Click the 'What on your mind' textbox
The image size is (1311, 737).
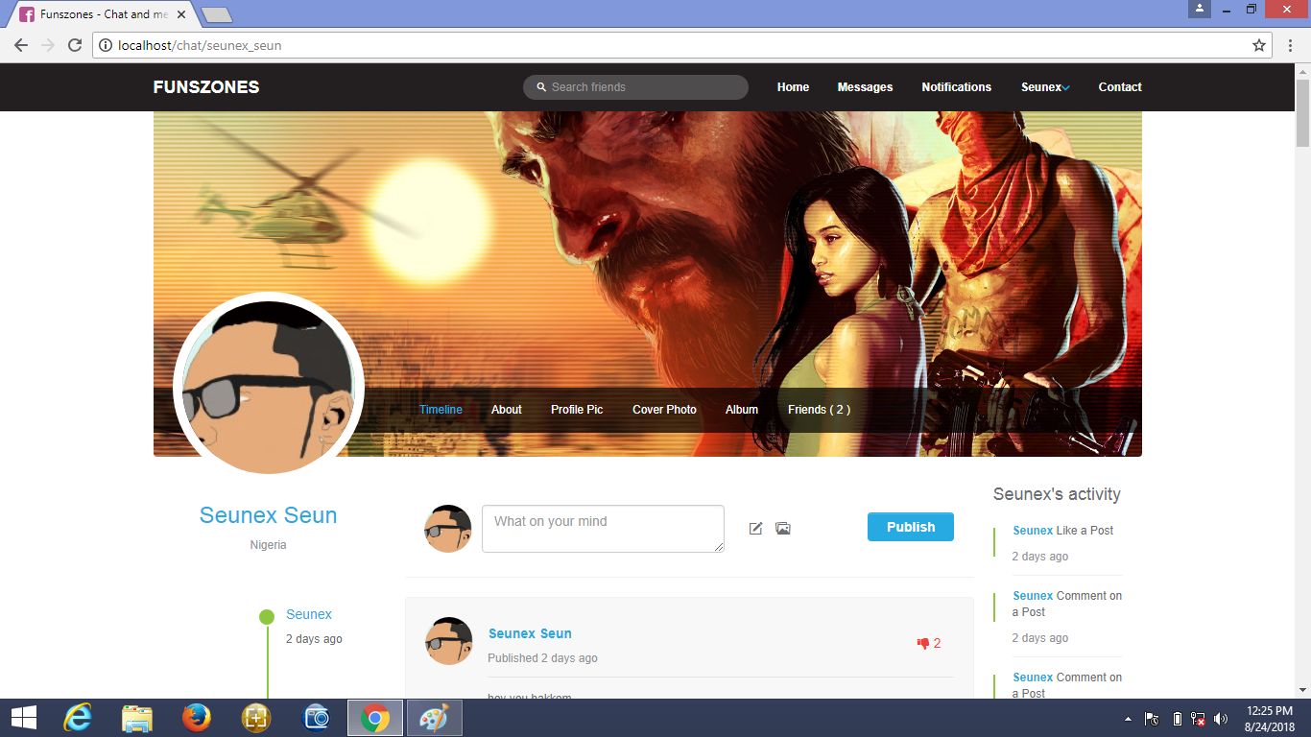pyautogui.click(x=603, y=529)
